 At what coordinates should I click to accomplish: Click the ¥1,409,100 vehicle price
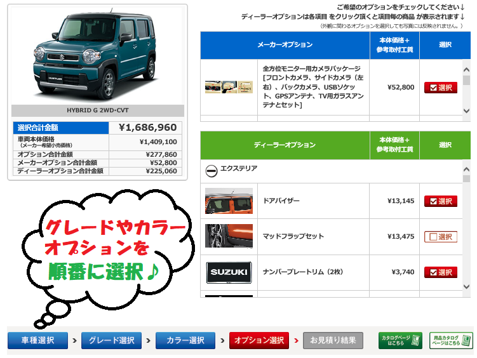coord(158,142)
